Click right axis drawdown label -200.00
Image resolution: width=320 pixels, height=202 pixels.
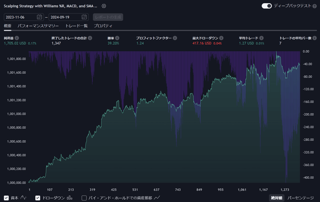coord(308,114)
